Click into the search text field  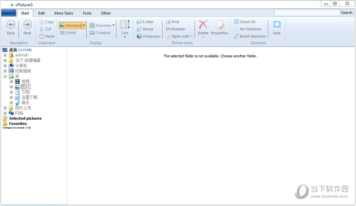pos(307,13)
